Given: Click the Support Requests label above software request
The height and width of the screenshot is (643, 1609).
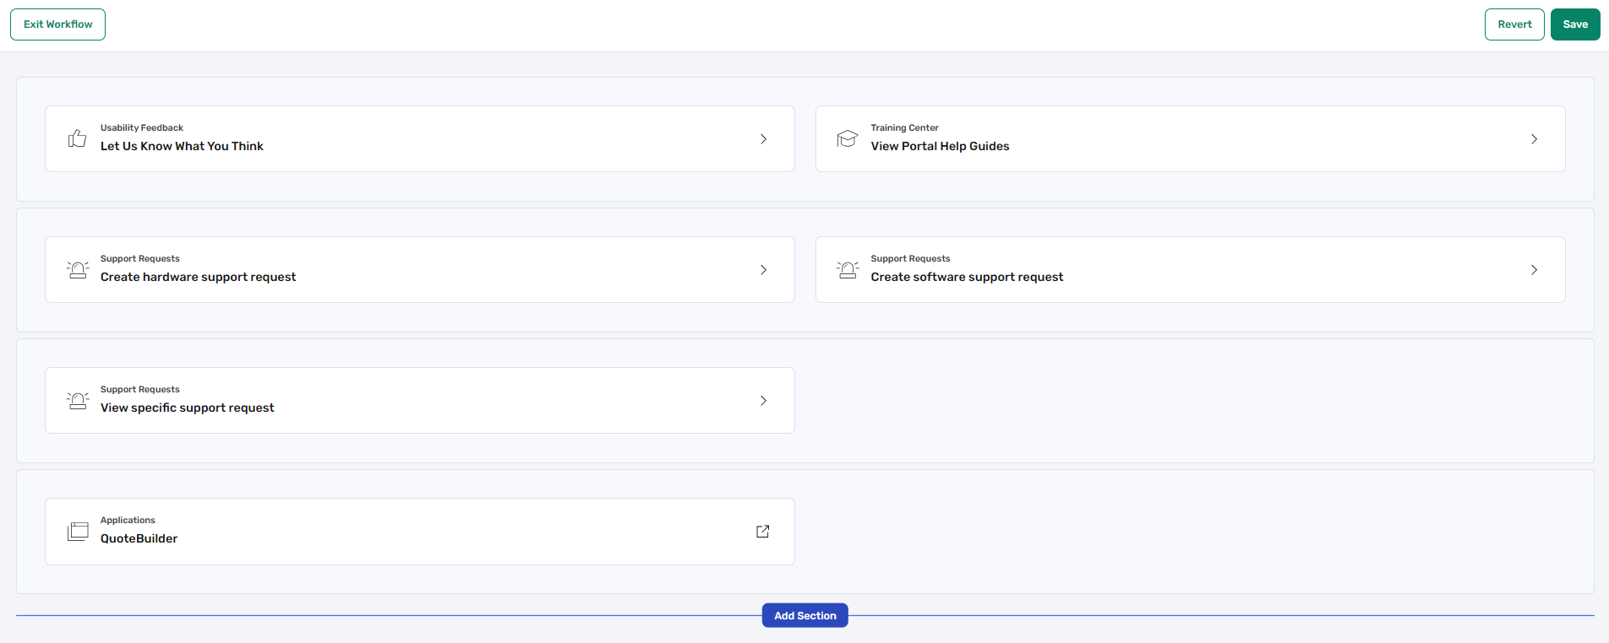Looking at the screenshot, I should pyautogui.click(x=911, y=259).
